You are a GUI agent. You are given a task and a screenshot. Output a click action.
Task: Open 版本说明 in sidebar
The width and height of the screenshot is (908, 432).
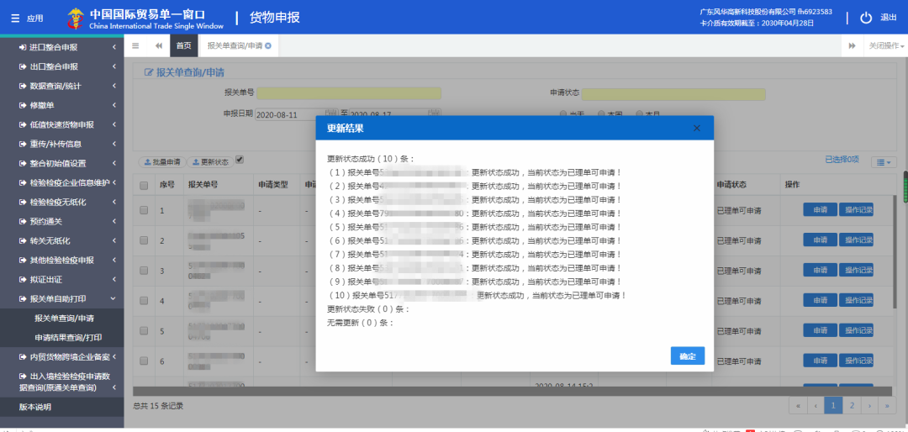[x=62, y=407]
